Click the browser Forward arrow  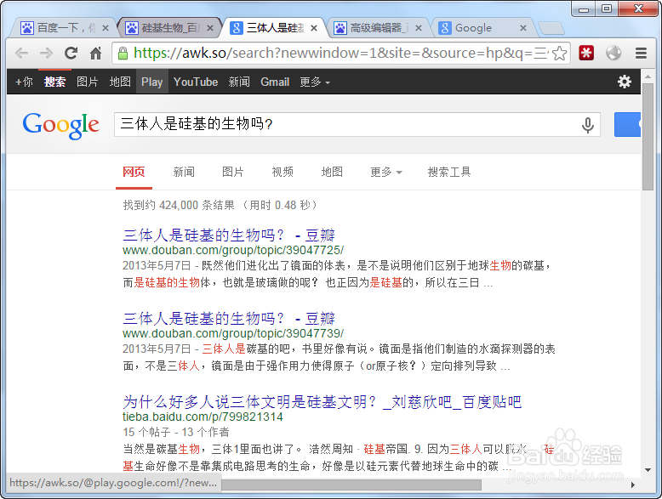[46, 54]
